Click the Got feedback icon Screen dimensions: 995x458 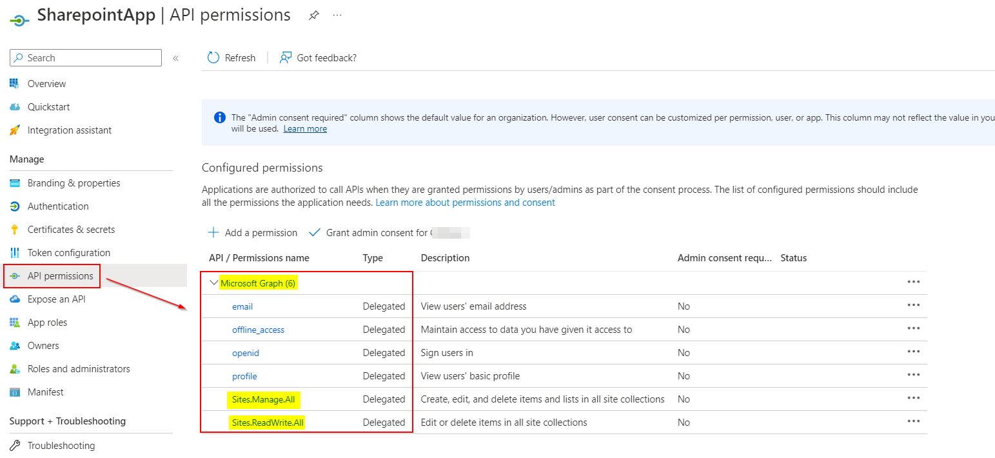point(285,58)
